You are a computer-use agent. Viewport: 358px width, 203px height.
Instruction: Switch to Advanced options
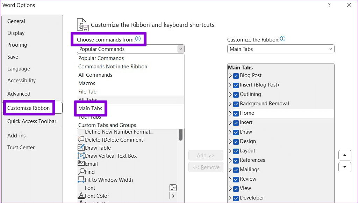click(x=32, y=93)
